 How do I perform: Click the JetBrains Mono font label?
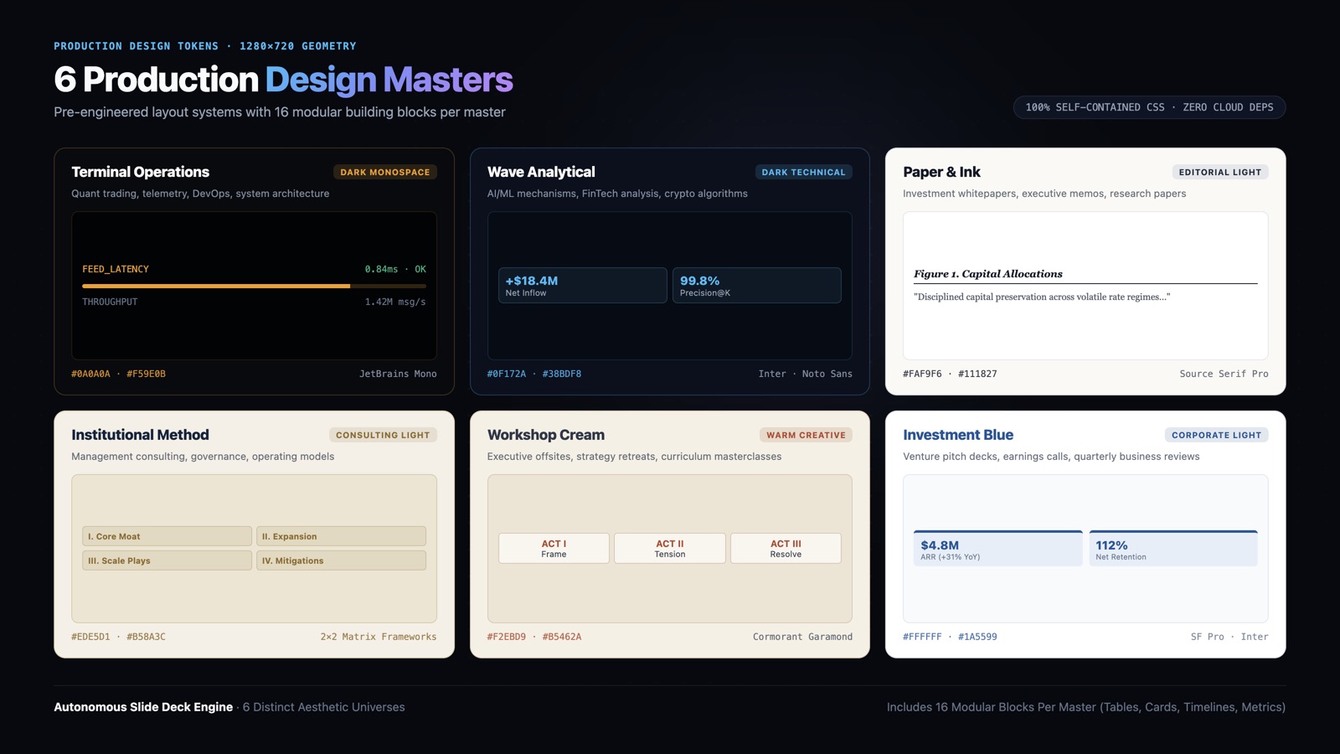pos(398,374)
